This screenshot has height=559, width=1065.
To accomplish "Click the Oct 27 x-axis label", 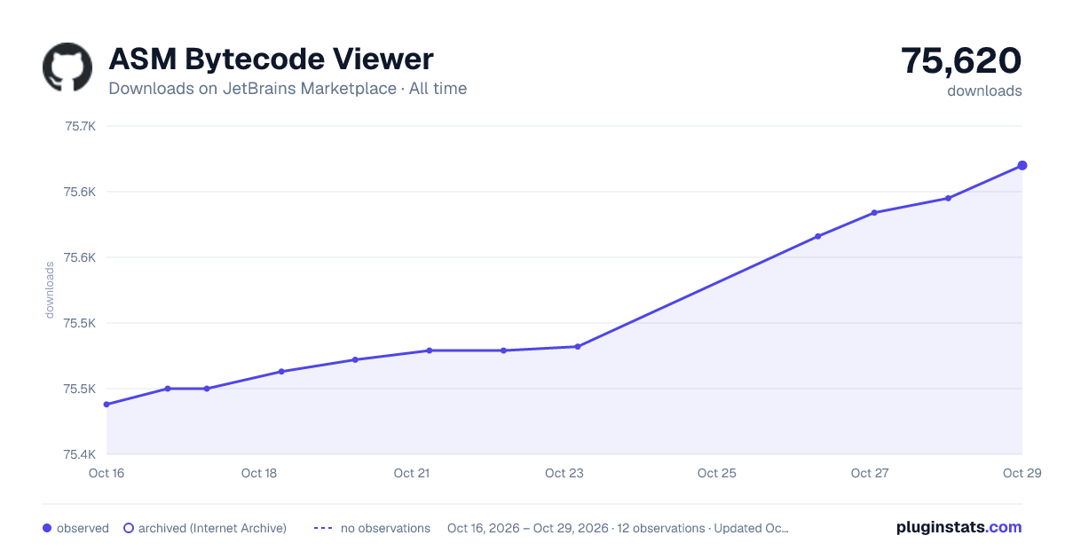I will click(870, 473).
